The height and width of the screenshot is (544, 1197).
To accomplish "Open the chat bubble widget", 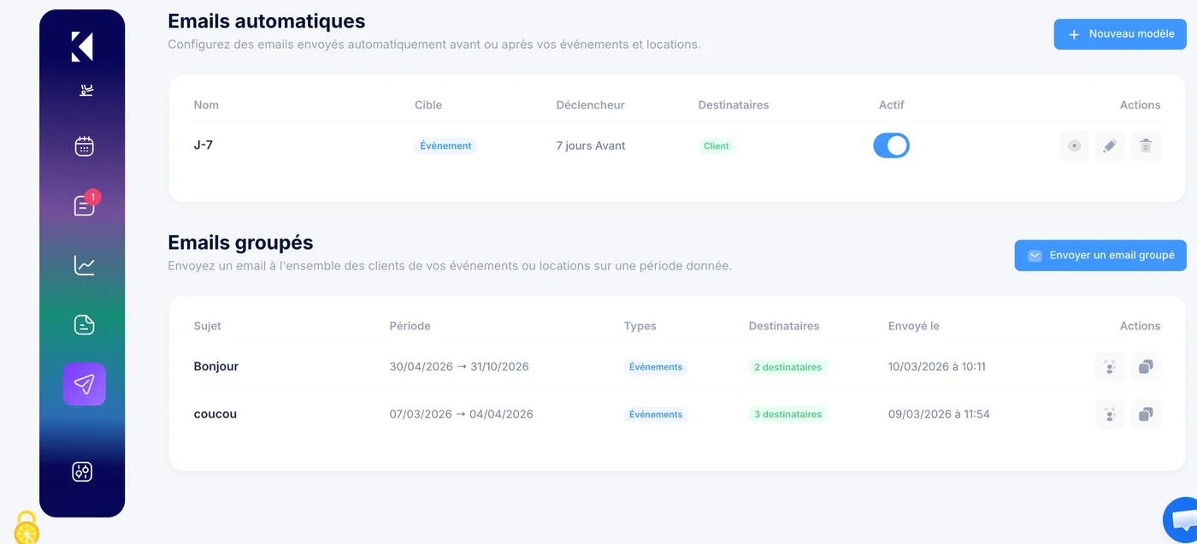I will click(x=1182, y=521).
